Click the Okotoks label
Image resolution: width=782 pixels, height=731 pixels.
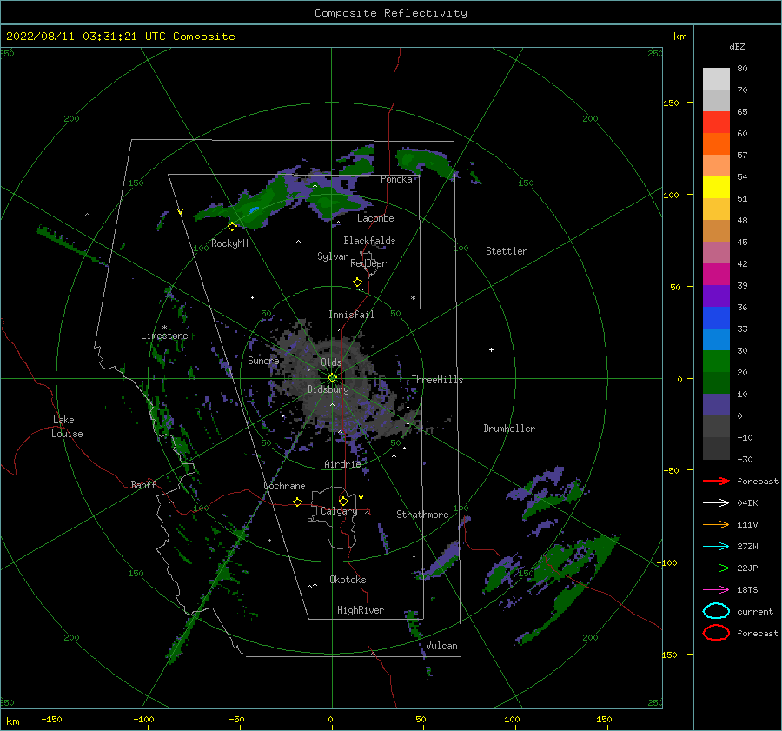coord(348,580)
